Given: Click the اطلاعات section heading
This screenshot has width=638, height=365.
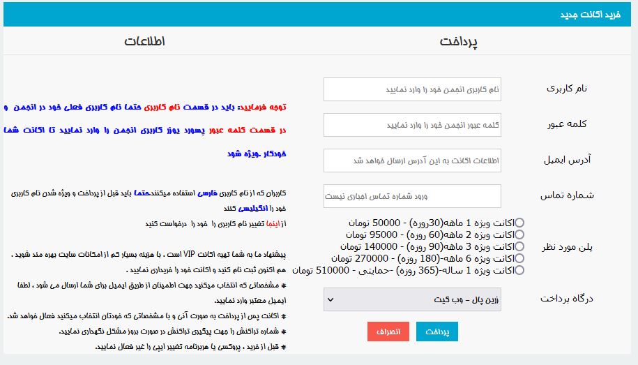Looking at the screenshot, I should click(x=144, y=41).
